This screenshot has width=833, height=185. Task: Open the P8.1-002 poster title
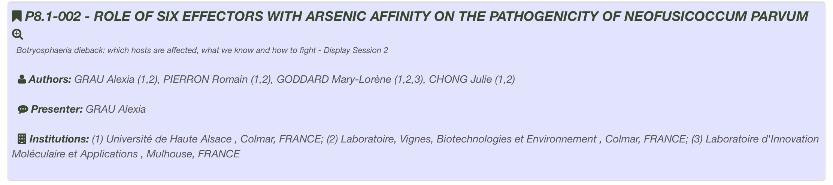point(416,16)
